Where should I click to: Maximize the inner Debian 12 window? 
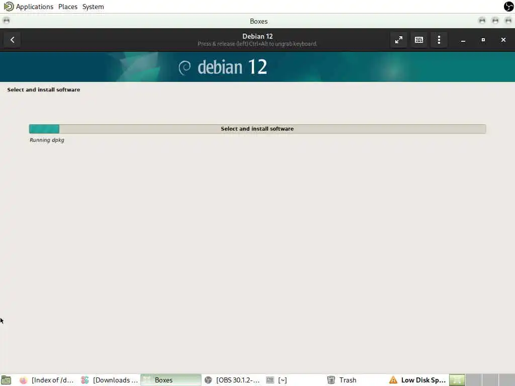483,40
